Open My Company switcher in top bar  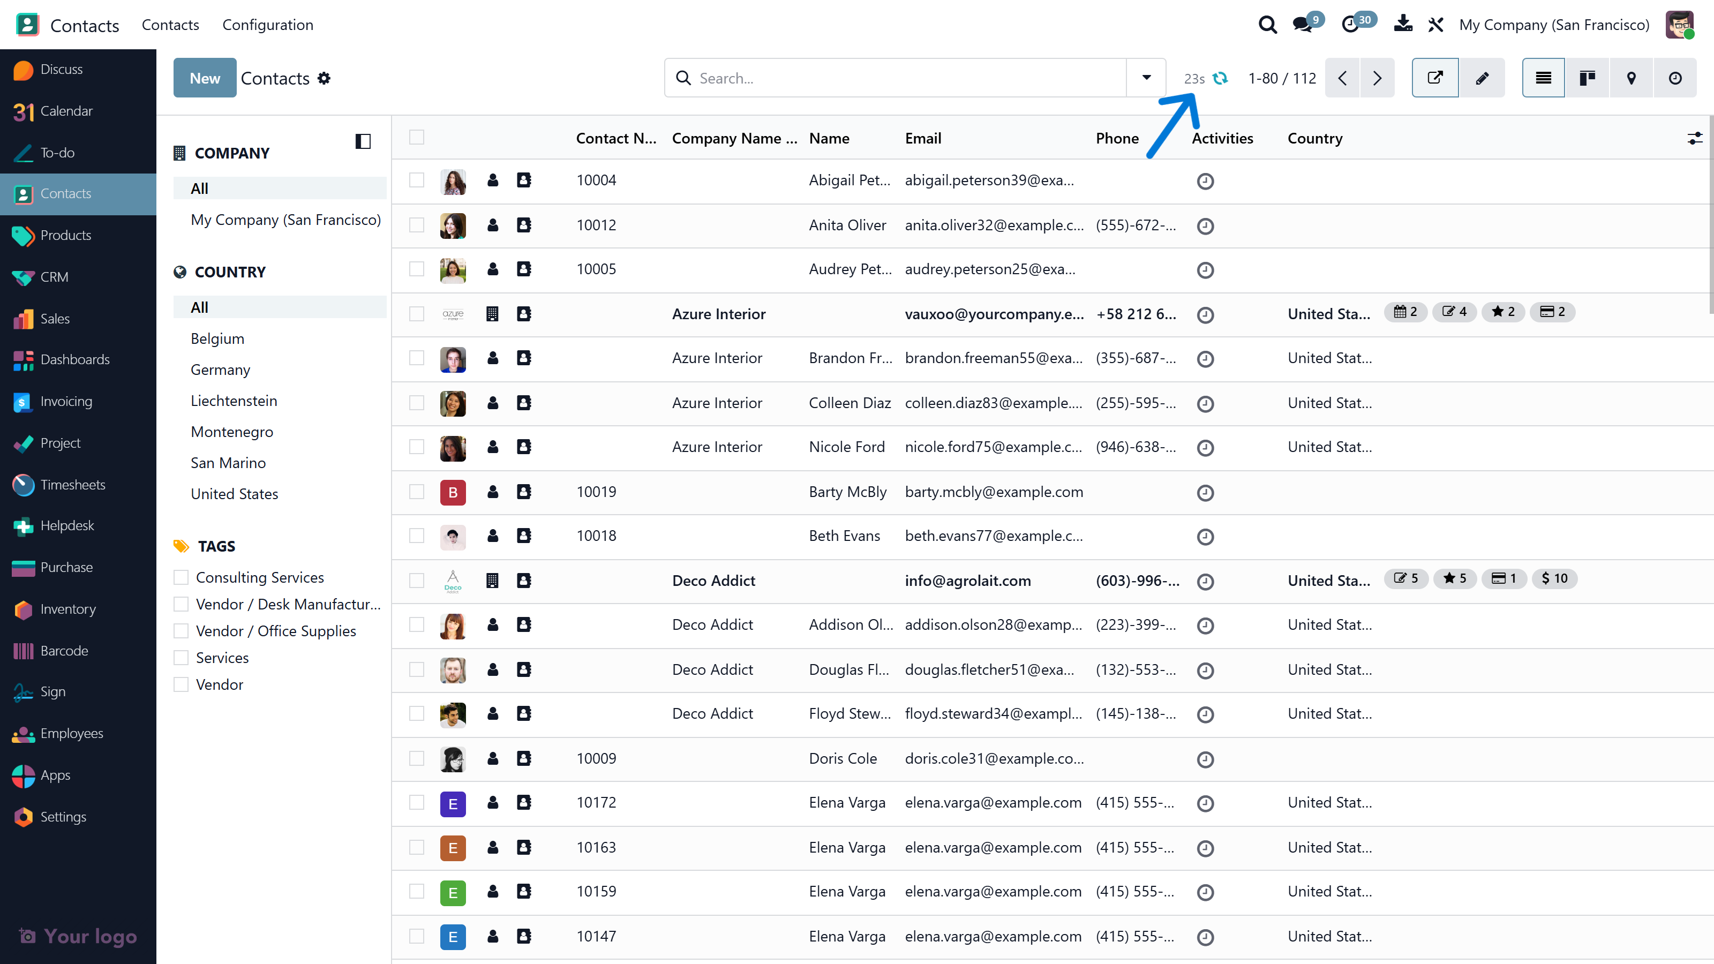coord(1554,25)
